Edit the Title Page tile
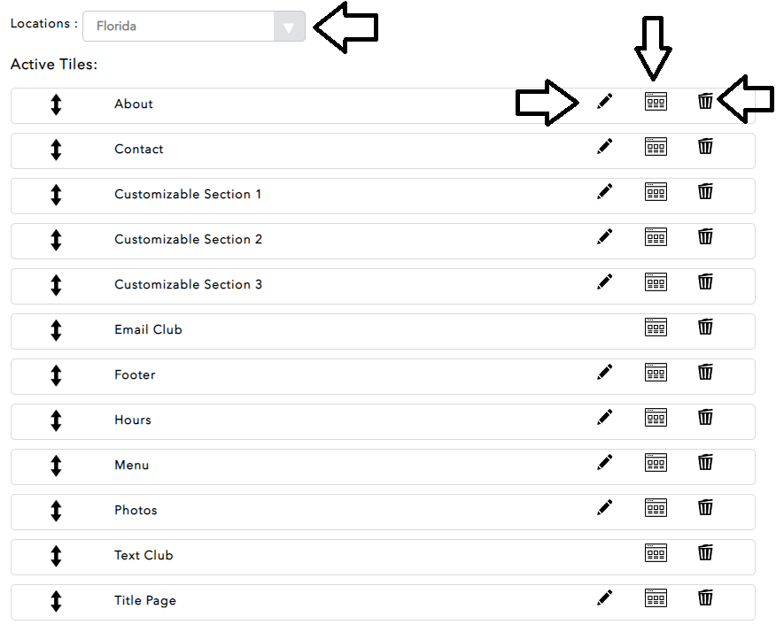 click(605, 598)
